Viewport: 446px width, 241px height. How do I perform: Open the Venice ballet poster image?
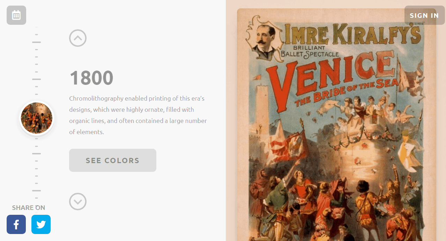pyautogui.click(x=336, y=125)
